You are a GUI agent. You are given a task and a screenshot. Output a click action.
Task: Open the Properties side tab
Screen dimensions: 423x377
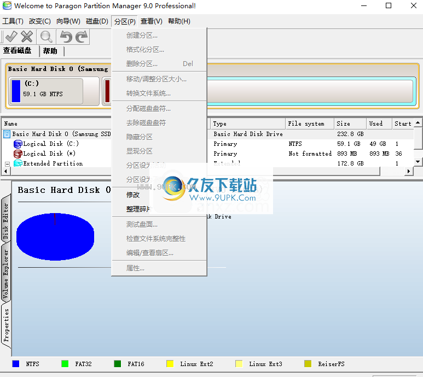5,325
